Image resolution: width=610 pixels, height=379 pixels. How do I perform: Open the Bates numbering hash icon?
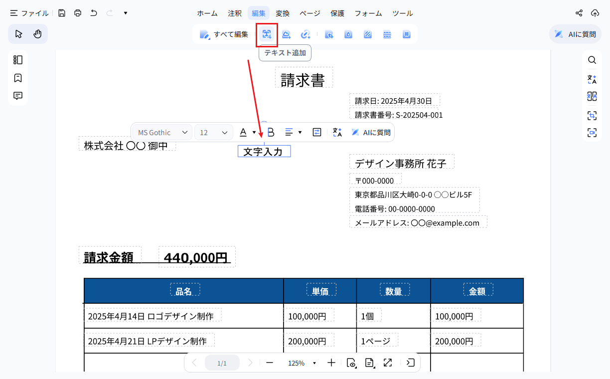[407, 34]
